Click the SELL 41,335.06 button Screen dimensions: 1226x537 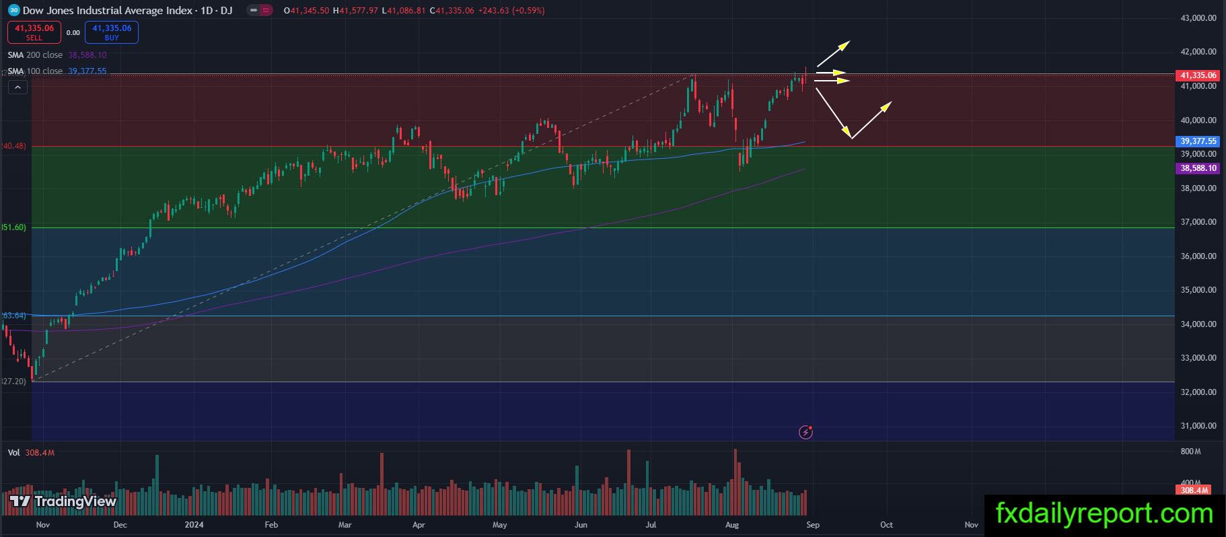pyautogui.click(x=34, y=32)
